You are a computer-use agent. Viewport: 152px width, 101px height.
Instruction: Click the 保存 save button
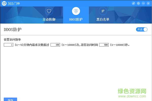point(10,99)
